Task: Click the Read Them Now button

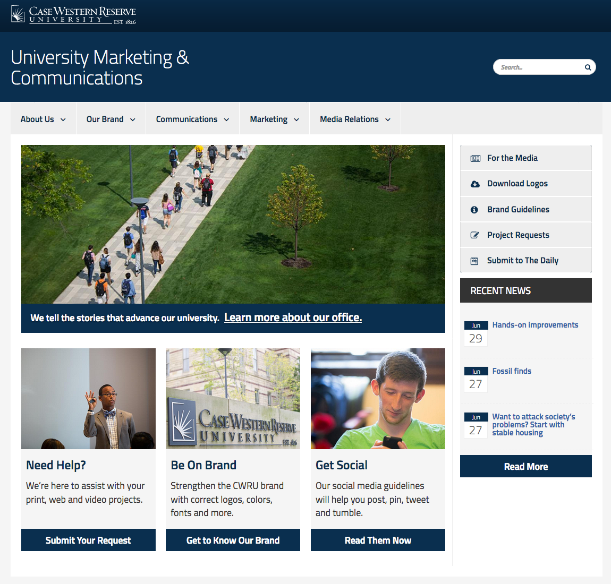Action: click(x=378, y=540)
